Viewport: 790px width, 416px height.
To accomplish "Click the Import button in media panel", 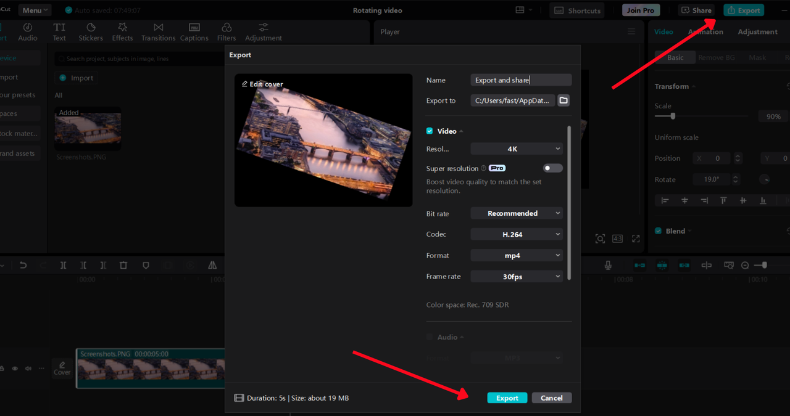I will pos(76,78).
